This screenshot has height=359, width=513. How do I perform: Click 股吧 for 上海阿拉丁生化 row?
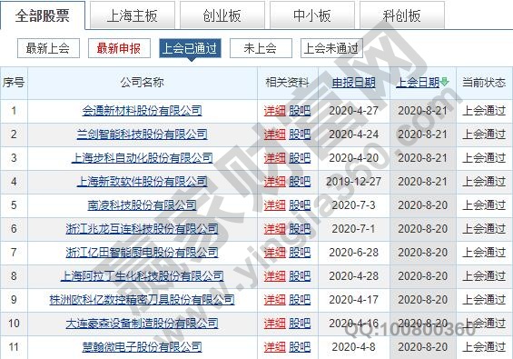(300, 276)
